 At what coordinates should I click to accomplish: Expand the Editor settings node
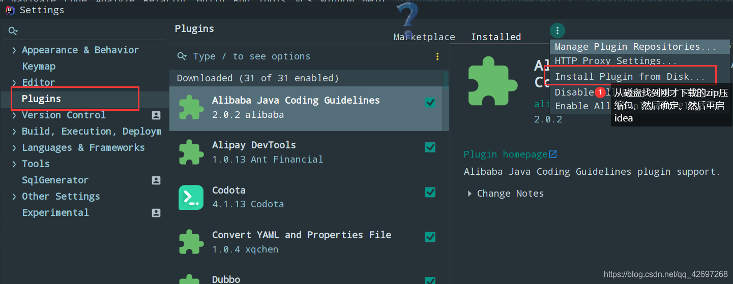[x=14, y=83]
